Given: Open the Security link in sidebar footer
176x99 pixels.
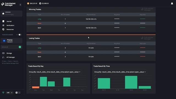Looking at the screenshot, I should pyautogui.click(x=16, y=61).
